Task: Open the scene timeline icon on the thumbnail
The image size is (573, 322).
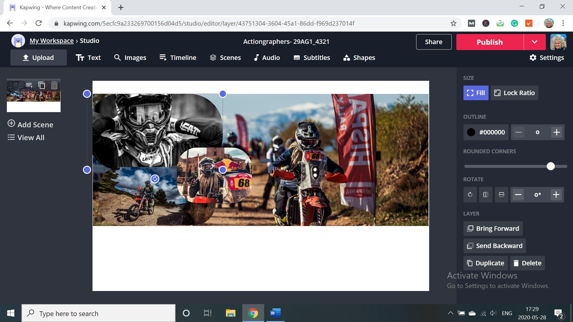Action: (x=29, y=85)
